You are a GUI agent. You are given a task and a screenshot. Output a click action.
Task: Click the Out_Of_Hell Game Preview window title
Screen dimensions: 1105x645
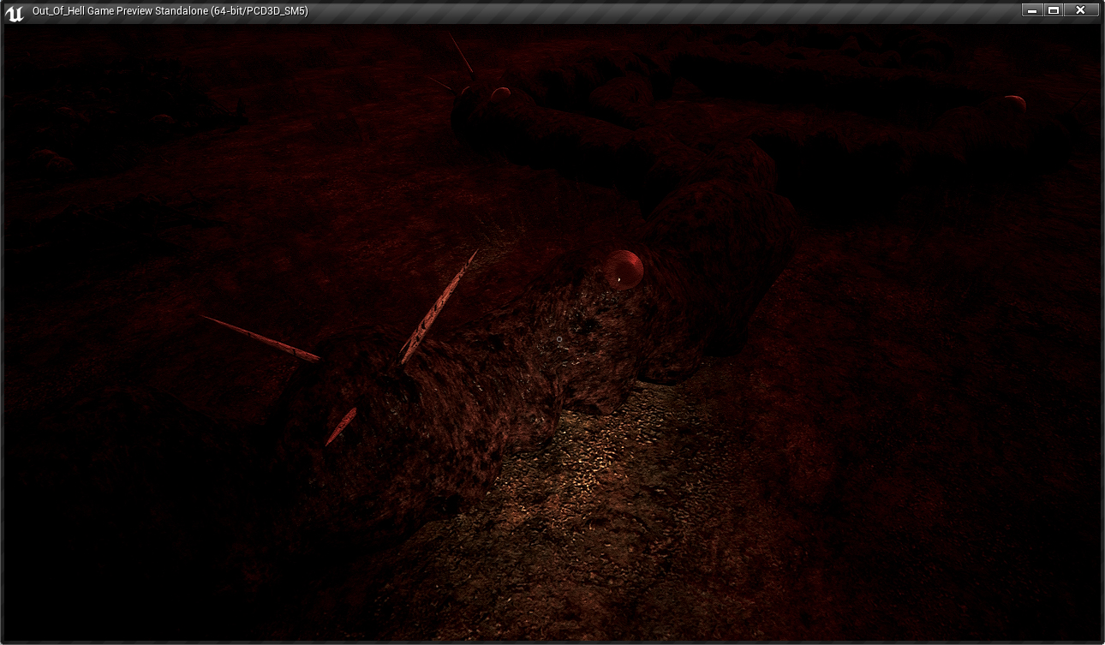pos(170,11)
